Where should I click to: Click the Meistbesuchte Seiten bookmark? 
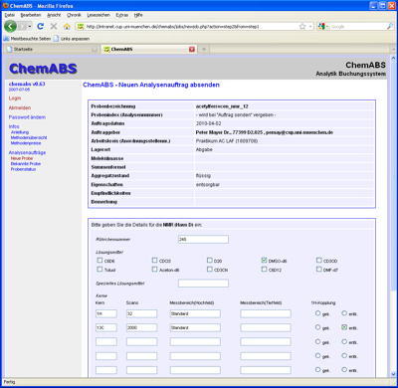click(27, 39)
